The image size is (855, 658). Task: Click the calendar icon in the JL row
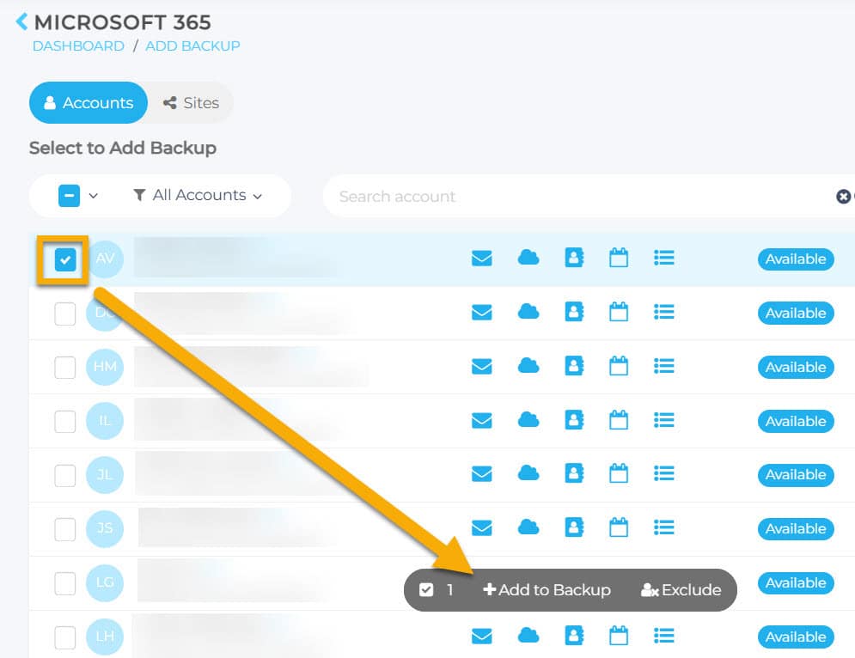[619, 473]
